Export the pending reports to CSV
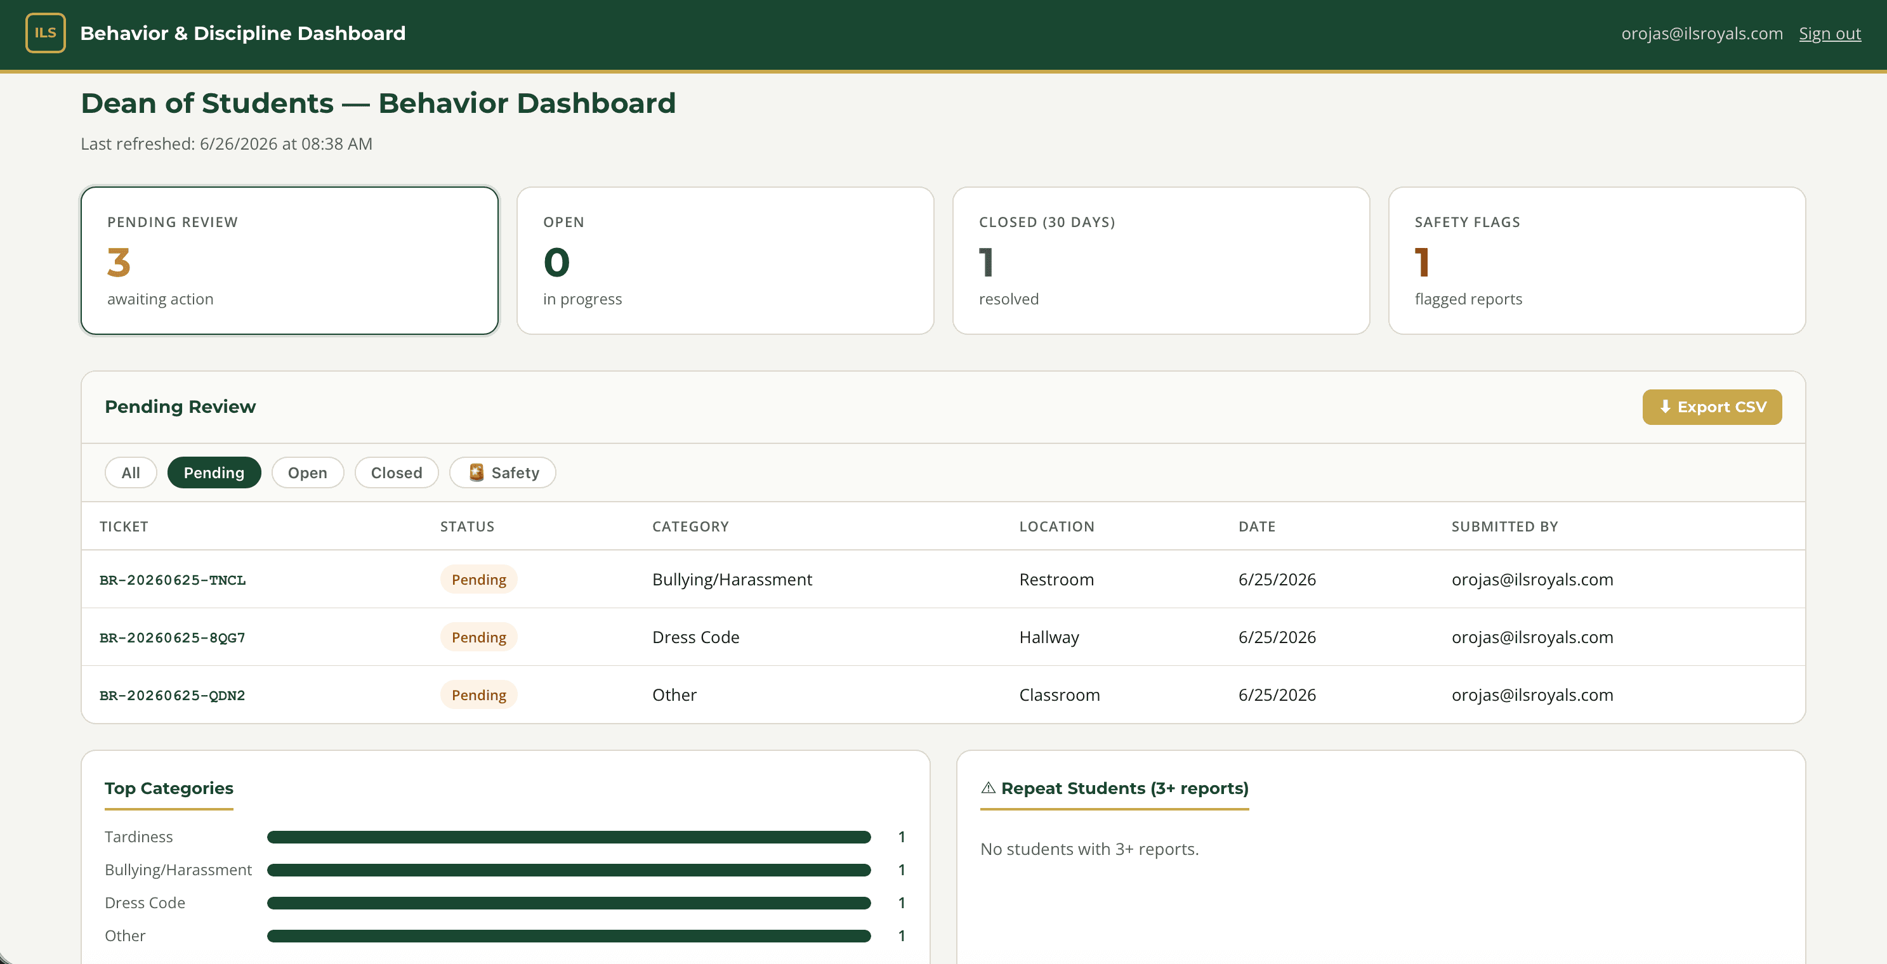Viewport: 1887px width, 964px height. 1712,407
